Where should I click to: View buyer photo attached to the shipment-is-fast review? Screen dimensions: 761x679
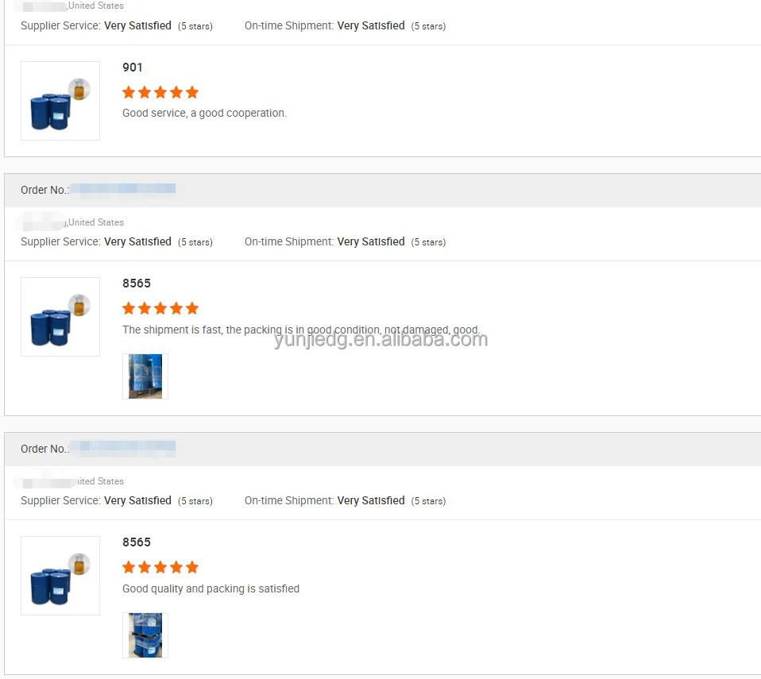pyautogui.click(x=145, y=376)
